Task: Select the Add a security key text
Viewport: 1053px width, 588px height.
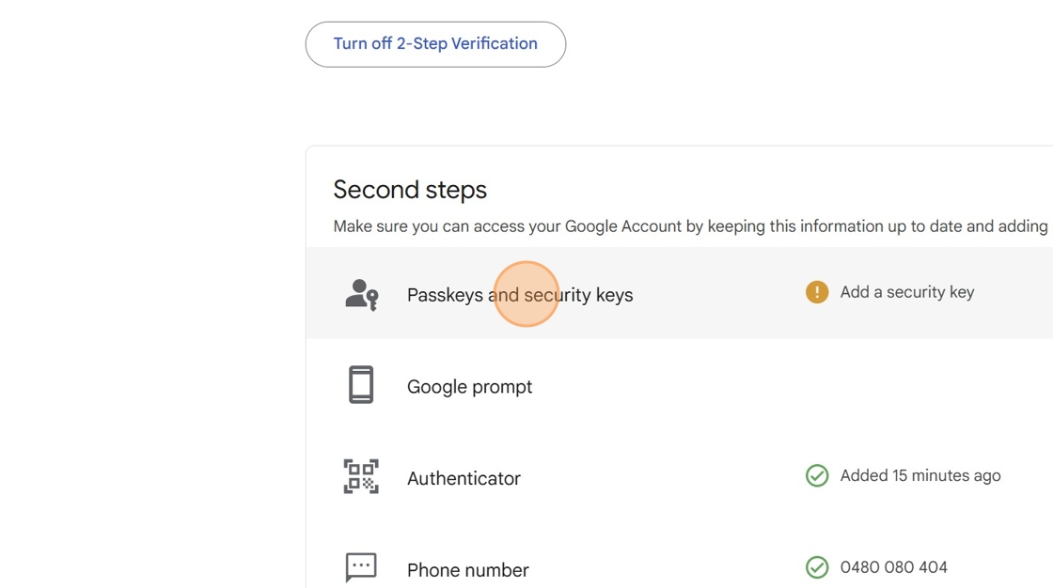Action: pyautogui.click(x=906, y=292)
